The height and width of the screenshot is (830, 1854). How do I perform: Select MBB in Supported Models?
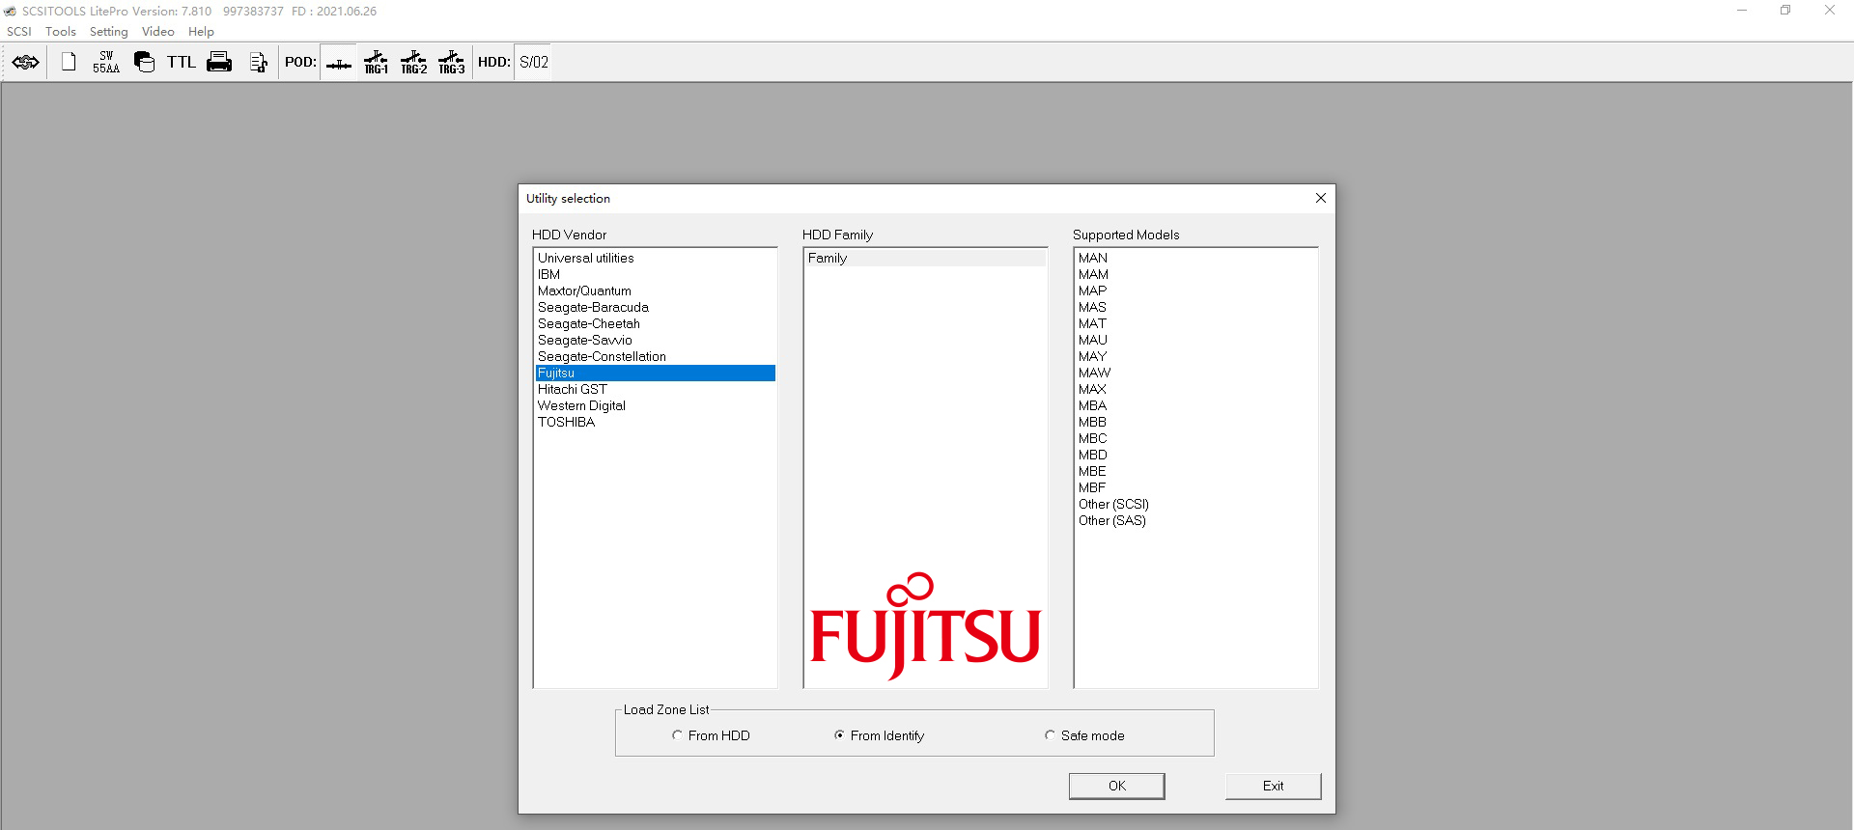(x=1195, y=422)
